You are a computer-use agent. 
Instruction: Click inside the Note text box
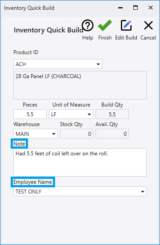coord(80,162)
